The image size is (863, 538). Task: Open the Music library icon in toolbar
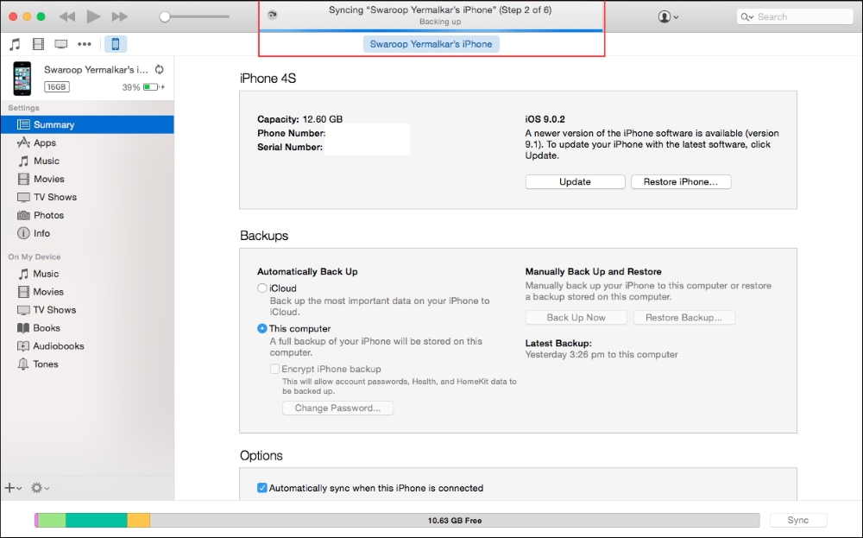(15, 44)
